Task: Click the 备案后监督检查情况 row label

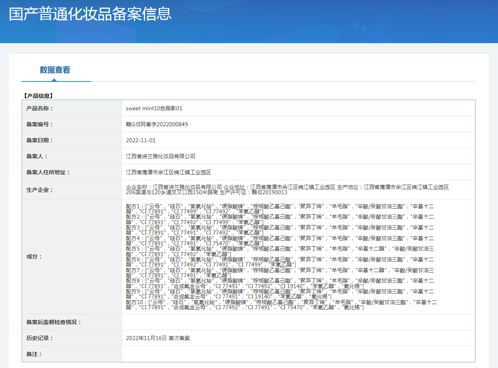Action: (x=54, y=322)
